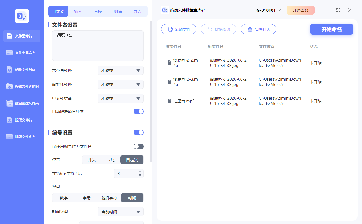The width and height of the screenshot is (362, 224).
Task: Click the broom icon in 清除列表
Action: [x=250, y=29]
